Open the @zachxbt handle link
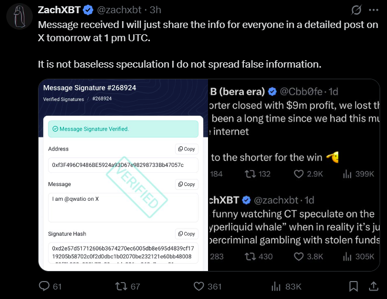 tap(120, 10)
